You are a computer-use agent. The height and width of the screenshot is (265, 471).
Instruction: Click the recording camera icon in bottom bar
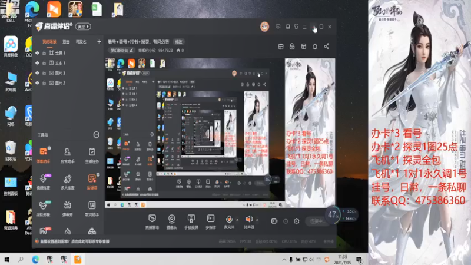[274, 221]
